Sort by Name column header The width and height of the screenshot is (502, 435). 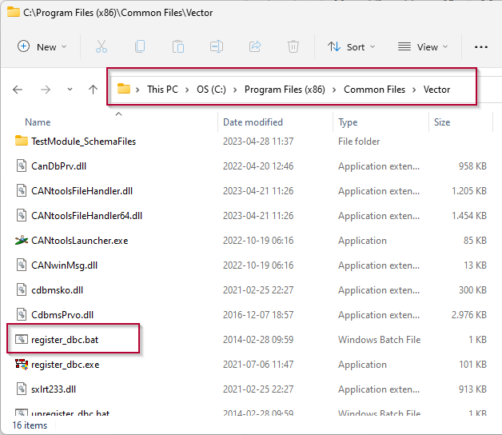(x=38, y=122)
